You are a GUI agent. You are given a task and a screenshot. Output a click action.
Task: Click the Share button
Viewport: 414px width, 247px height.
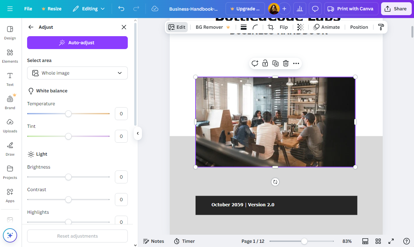(396, 9)
